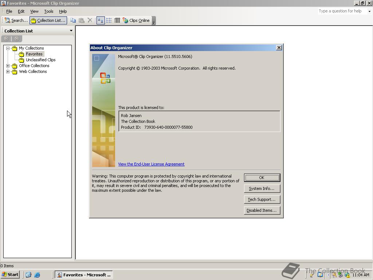Open the End-User License Agreement link
This screenshot has height=280, width=373.
[x=151, y=164]
